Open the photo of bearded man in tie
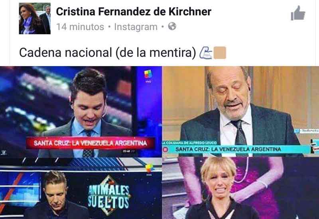The image size is (319, 219). point(240,111)
